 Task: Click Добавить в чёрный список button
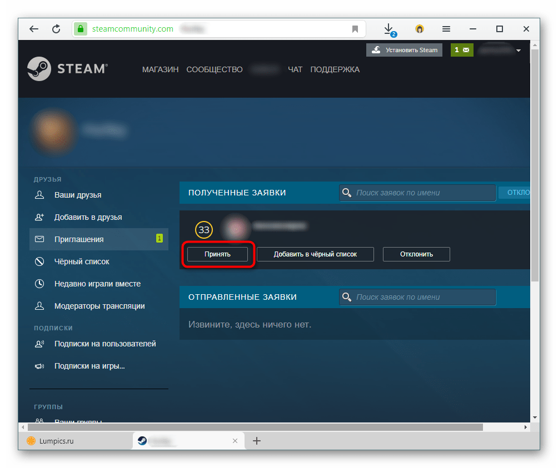pos(315,254)
